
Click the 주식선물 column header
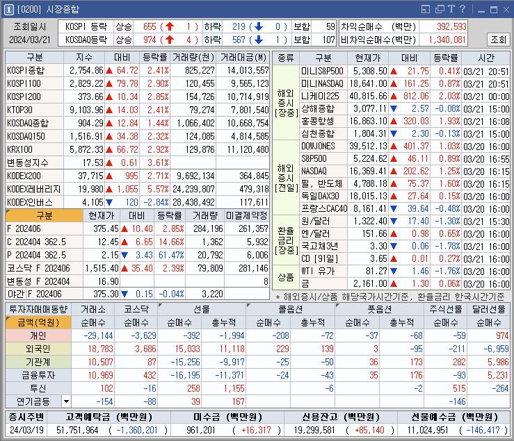click(x=445, y=309)
